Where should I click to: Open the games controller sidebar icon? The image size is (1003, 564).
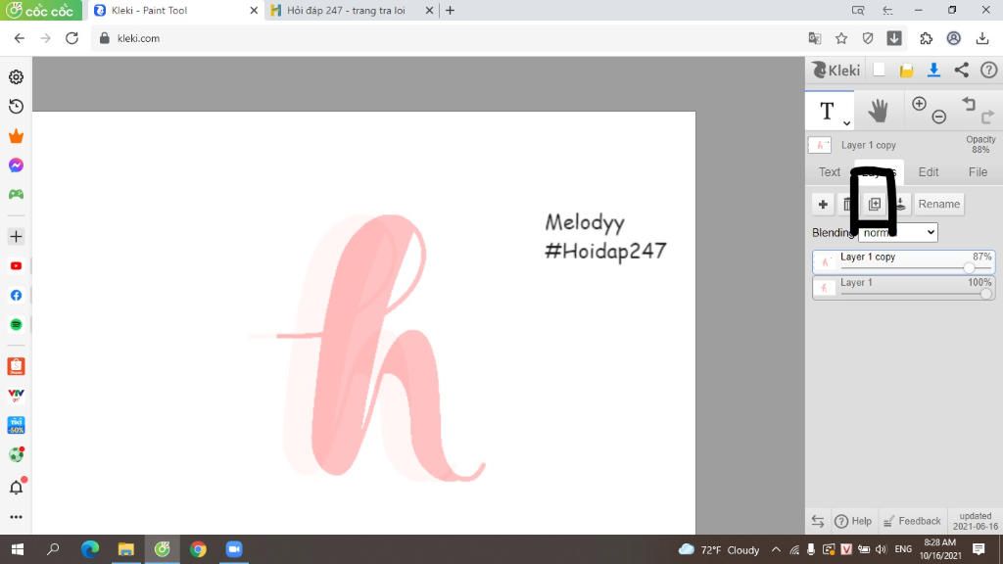[x=16, y=194]
